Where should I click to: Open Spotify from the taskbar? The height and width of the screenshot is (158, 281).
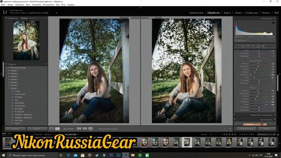[140, 155]
